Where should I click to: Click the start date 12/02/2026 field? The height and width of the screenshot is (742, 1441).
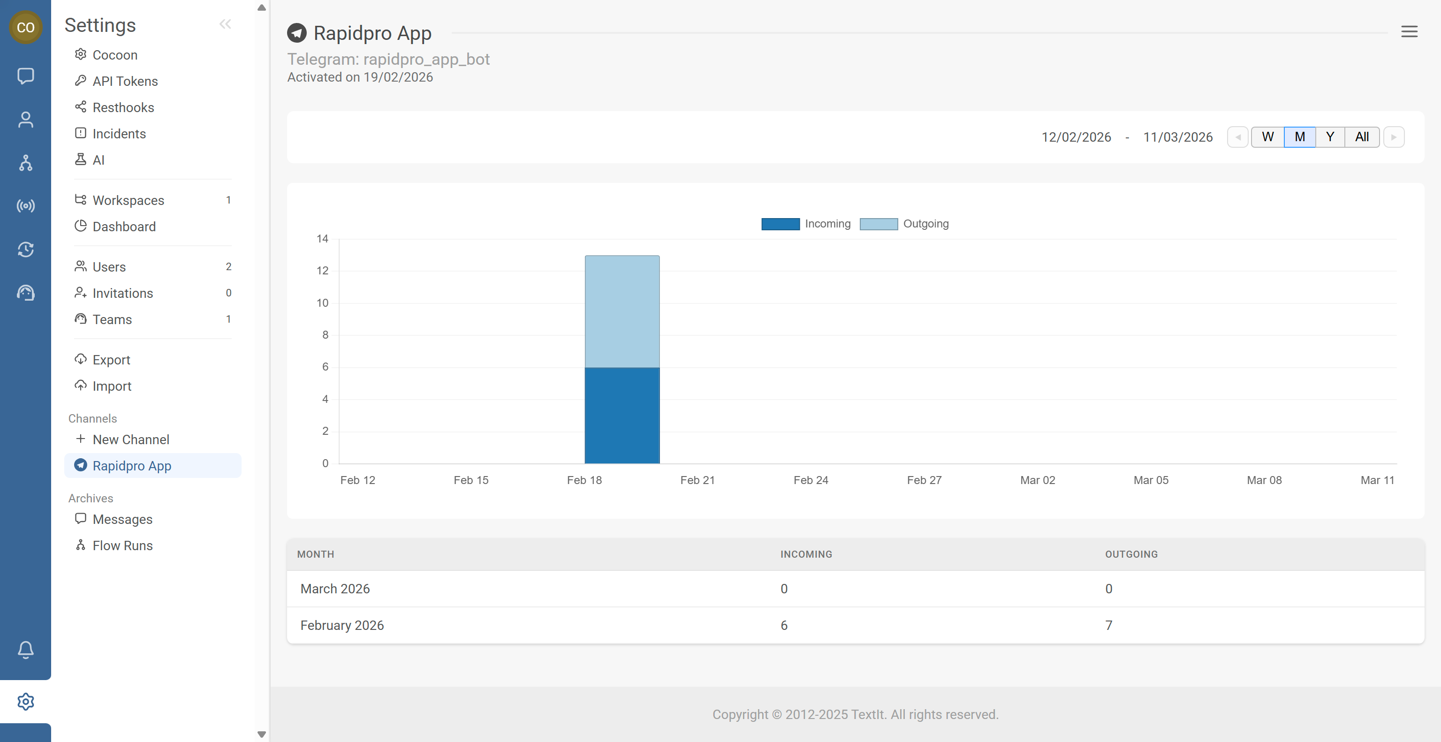1075,137
